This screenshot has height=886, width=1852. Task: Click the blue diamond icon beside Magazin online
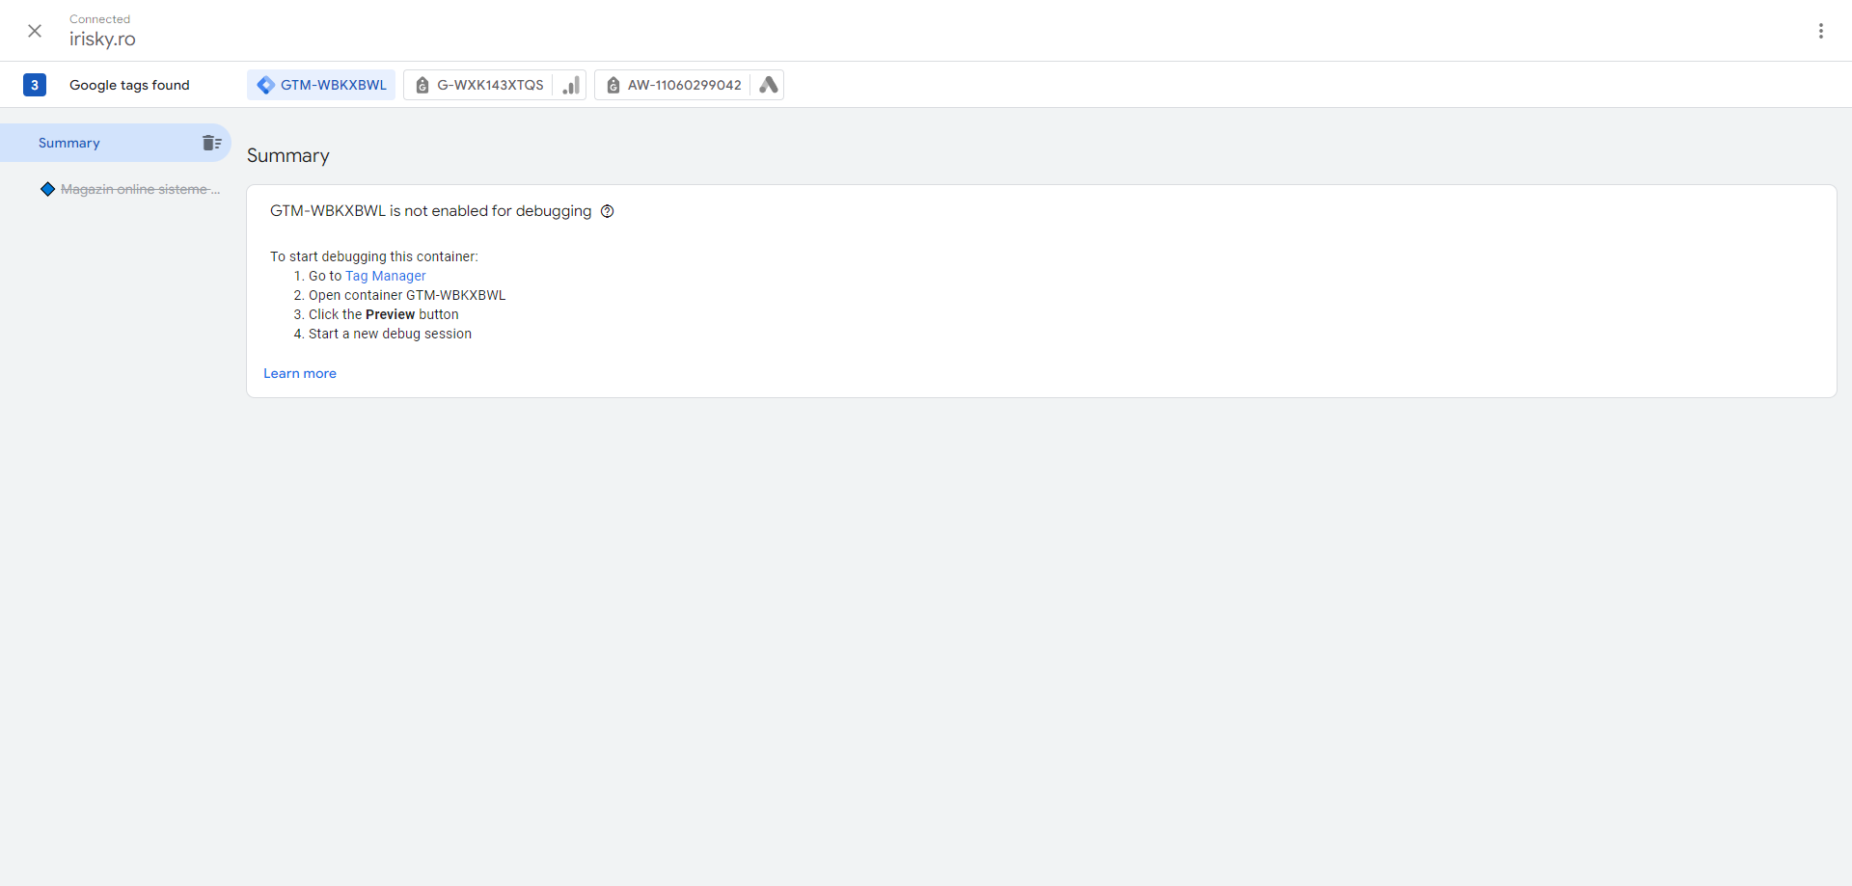pyautogui.click(x=47, y=189)
